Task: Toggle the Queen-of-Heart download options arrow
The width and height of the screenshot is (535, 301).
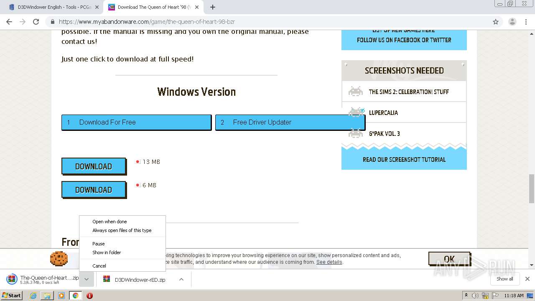Action: click(x=87, y=279)
